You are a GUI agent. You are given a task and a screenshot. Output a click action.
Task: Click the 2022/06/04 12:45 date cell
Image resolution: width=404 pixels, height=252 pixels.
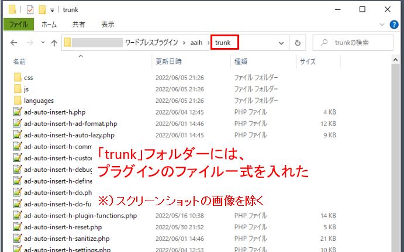[x=179, y=112]
